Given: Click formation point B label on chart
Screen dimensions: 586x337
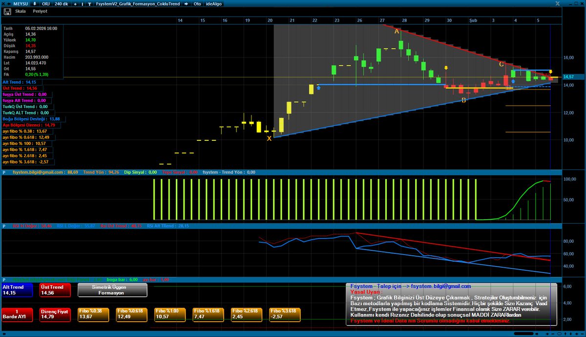Looking at the screenshot, I should coord(463,100).
